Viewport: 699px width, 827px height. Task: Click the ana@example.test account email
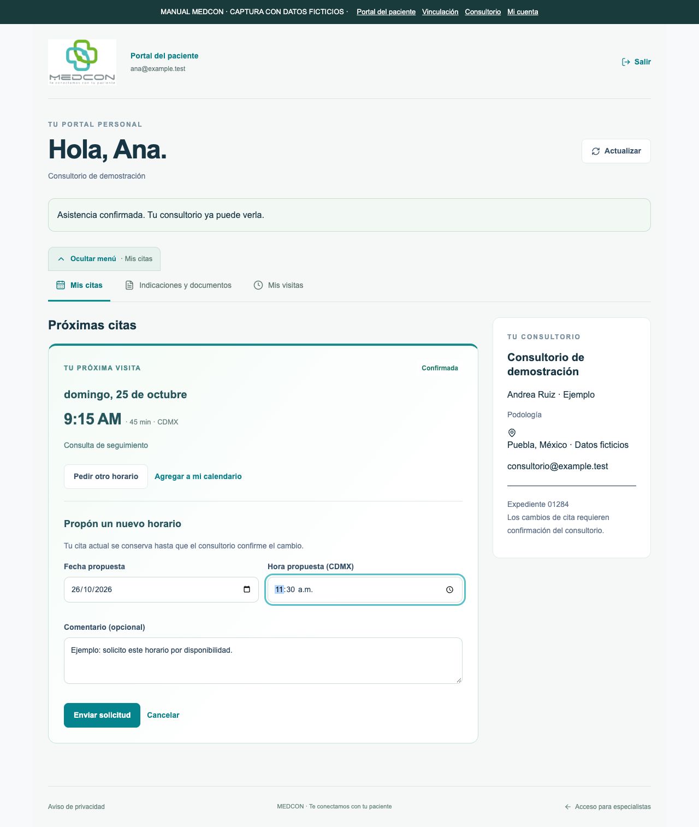[158, 69]
